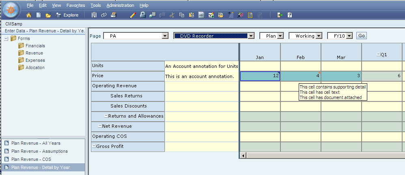405x175 pixels.
Task: Click the multicolored arrow toolbar icon
Action: point(241,15)
